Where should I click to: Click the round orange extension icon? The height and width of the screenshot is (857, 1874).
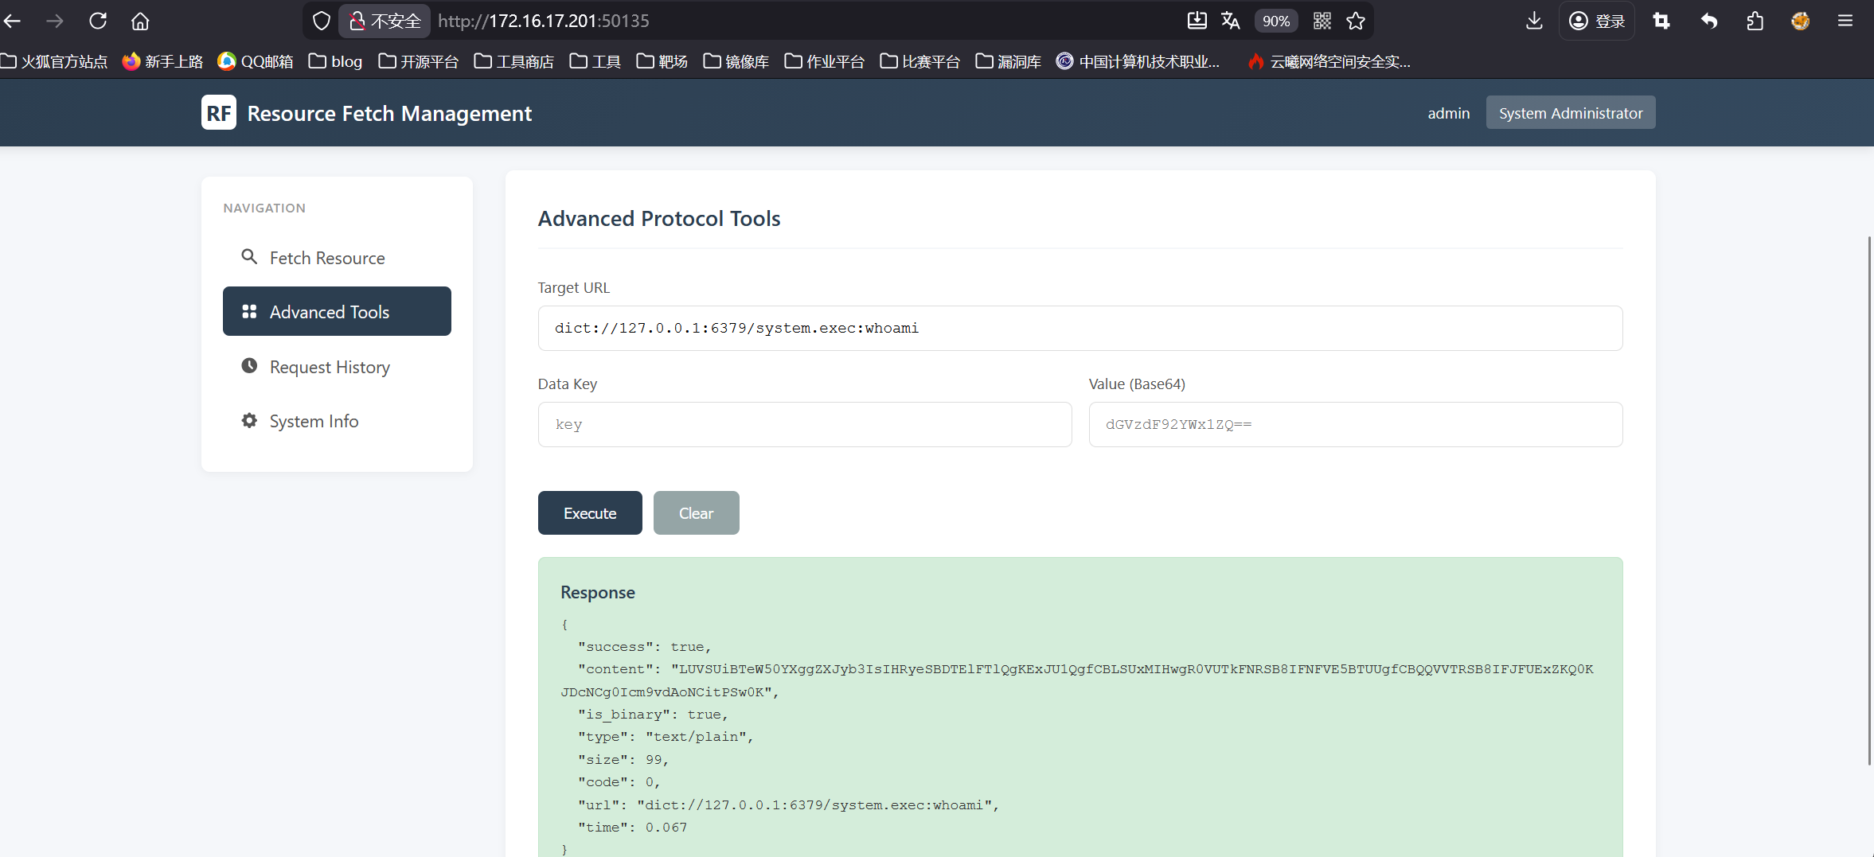point(1801,21)
